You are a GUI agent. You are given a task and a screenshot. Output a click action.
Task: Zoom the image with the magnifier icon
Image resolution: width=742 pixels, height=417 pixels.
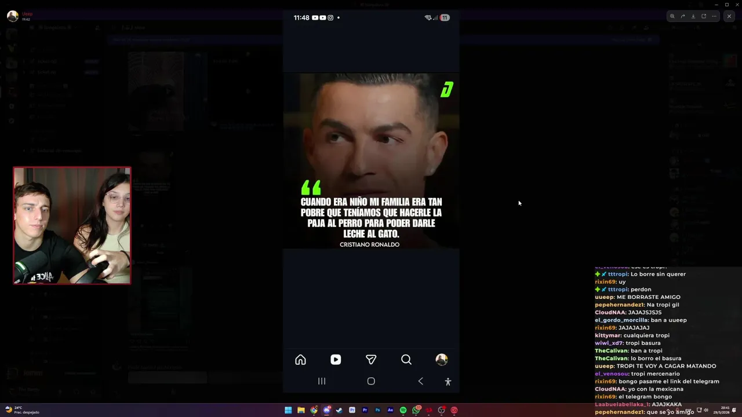coord(672,16)
